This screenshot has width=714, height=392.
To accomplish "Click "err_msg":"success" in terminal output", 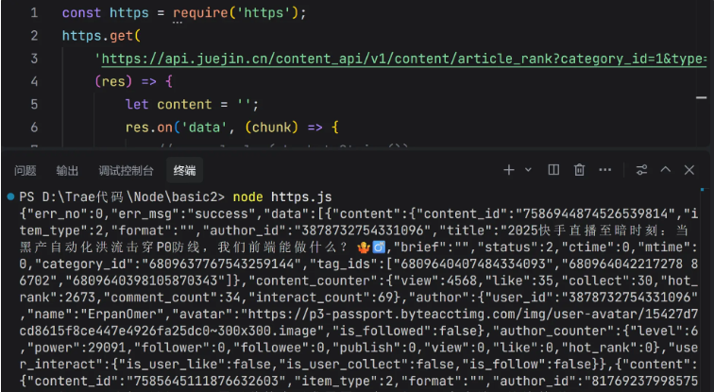I will click(182, 213).
